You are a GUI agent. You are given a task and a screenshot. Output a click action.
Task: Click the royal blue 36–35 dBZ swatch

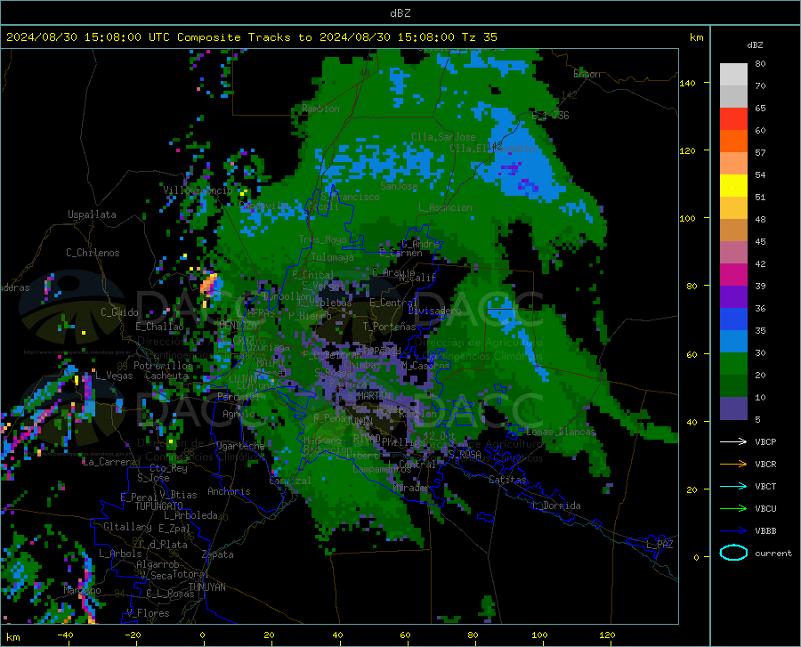tap(733, 319)
